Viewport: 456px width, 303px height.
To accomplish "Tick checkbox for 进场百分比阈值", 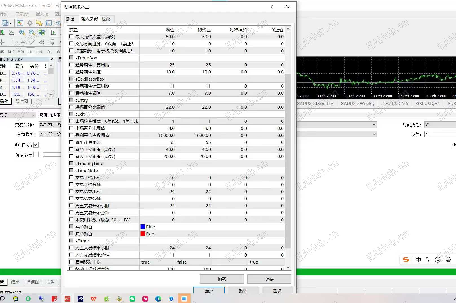I will pos(71,107).
